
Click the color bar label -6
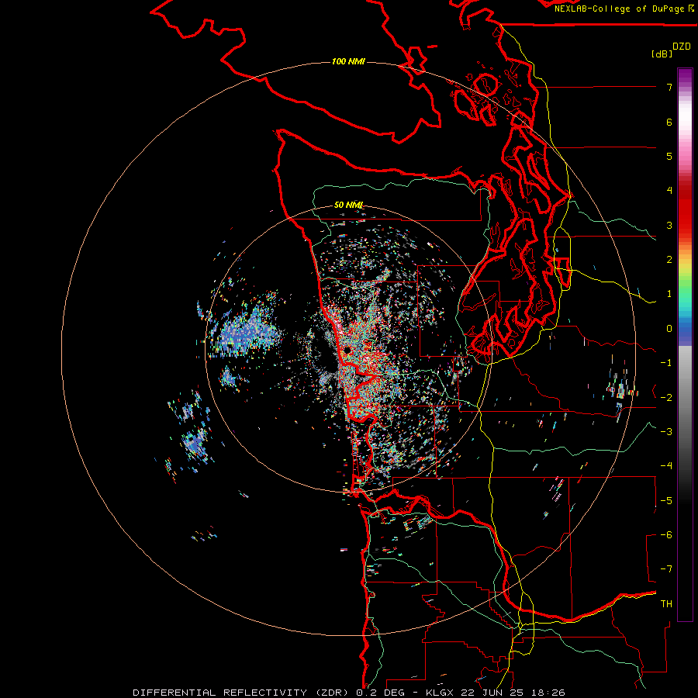point(666,534)
